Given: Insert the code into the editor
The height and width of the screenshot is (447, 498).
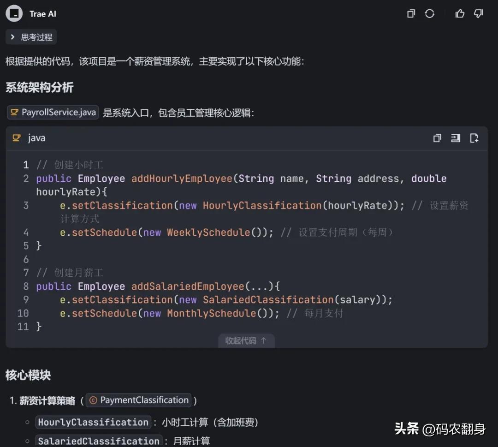Looking at the screenshot, I should pyautogui.click(x=456, y=138).
